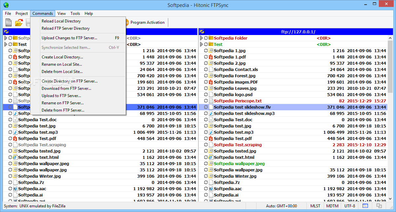
Task: Click the Auto: GMT+00:00 time zone indicator
Action: pyautogui.click(x=282, y=206)
